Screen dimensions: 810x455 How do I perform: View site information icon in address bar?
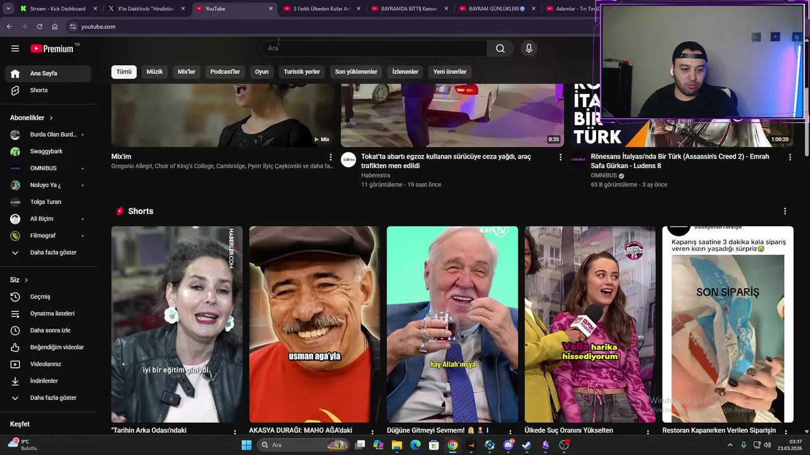pyautogui.click(x=73, y=27)
